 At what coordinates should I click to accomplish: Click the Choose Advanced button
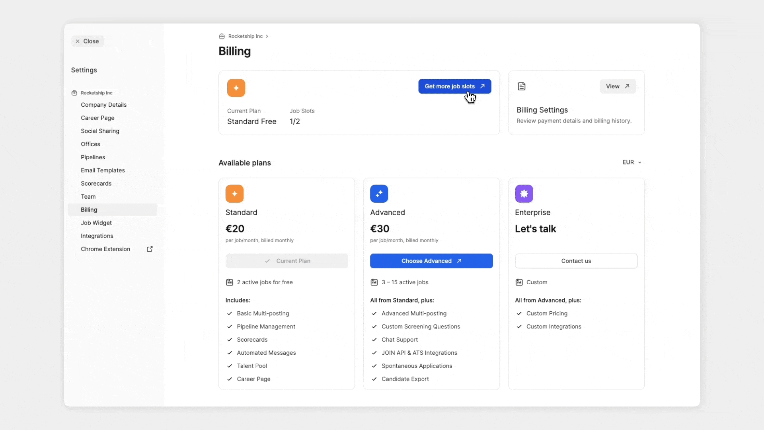(431, 261)
